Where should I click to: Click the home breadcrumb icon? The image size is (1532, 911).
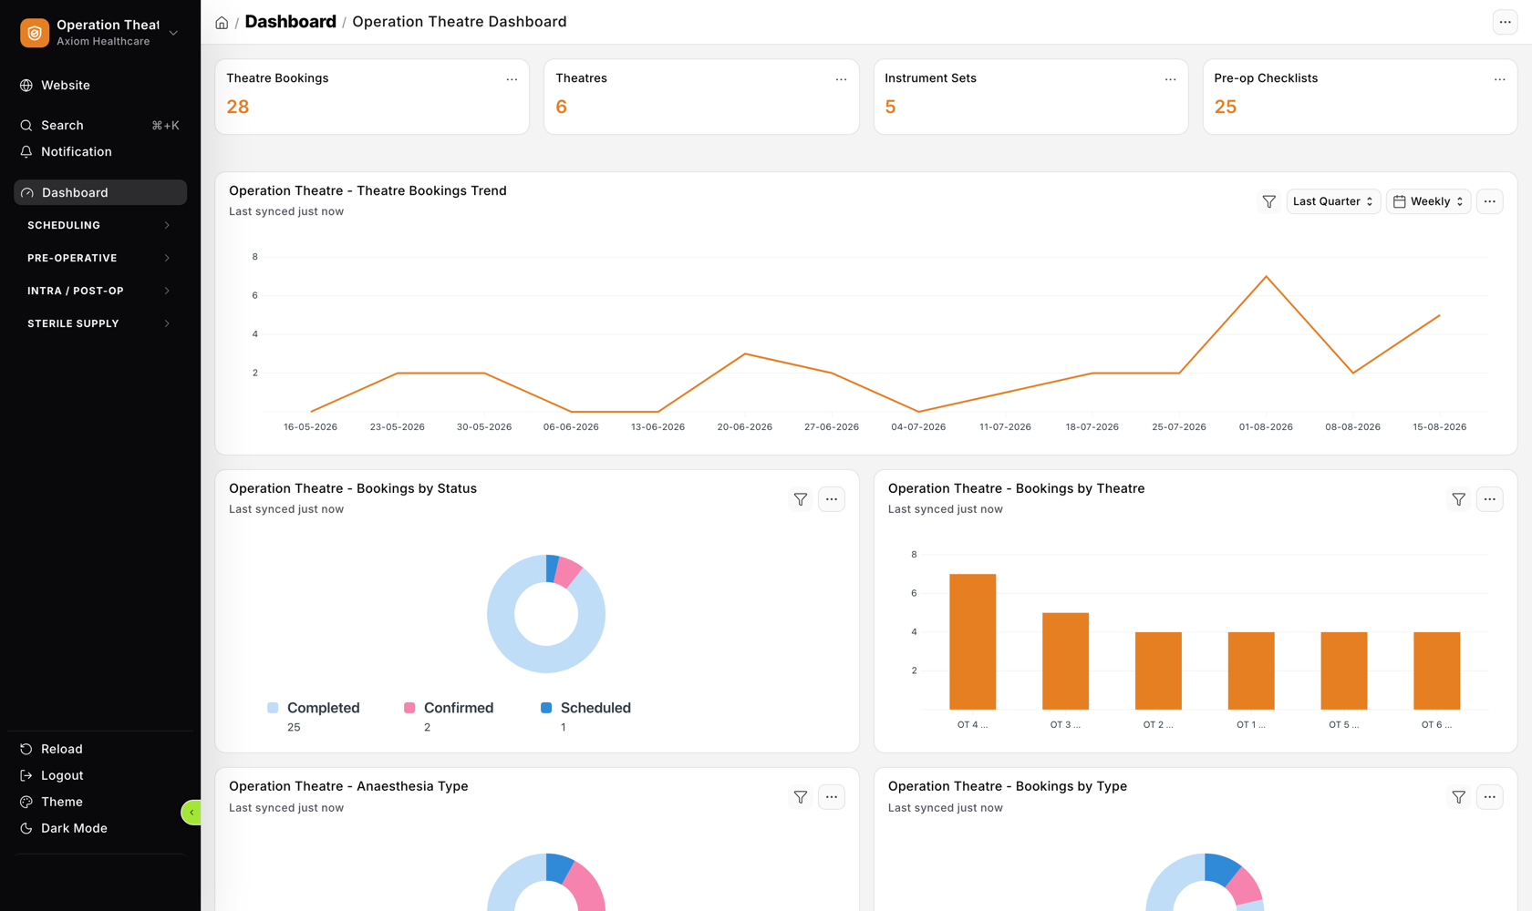[x=222, y=23]
